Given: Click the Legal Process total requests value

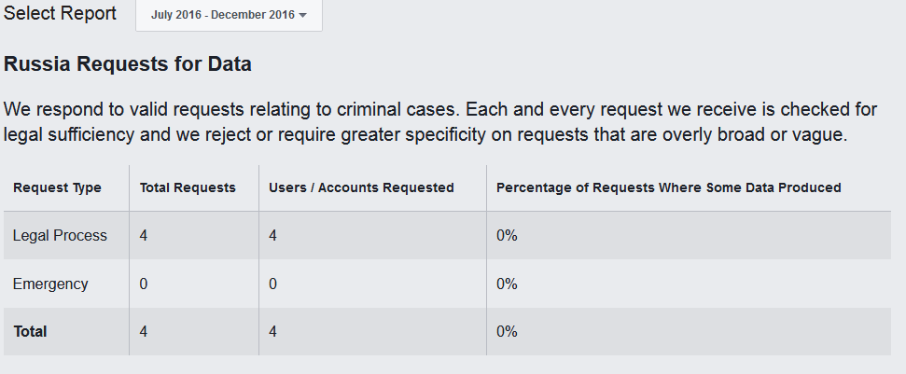Looking at the screenshot, I should [144, 235].
